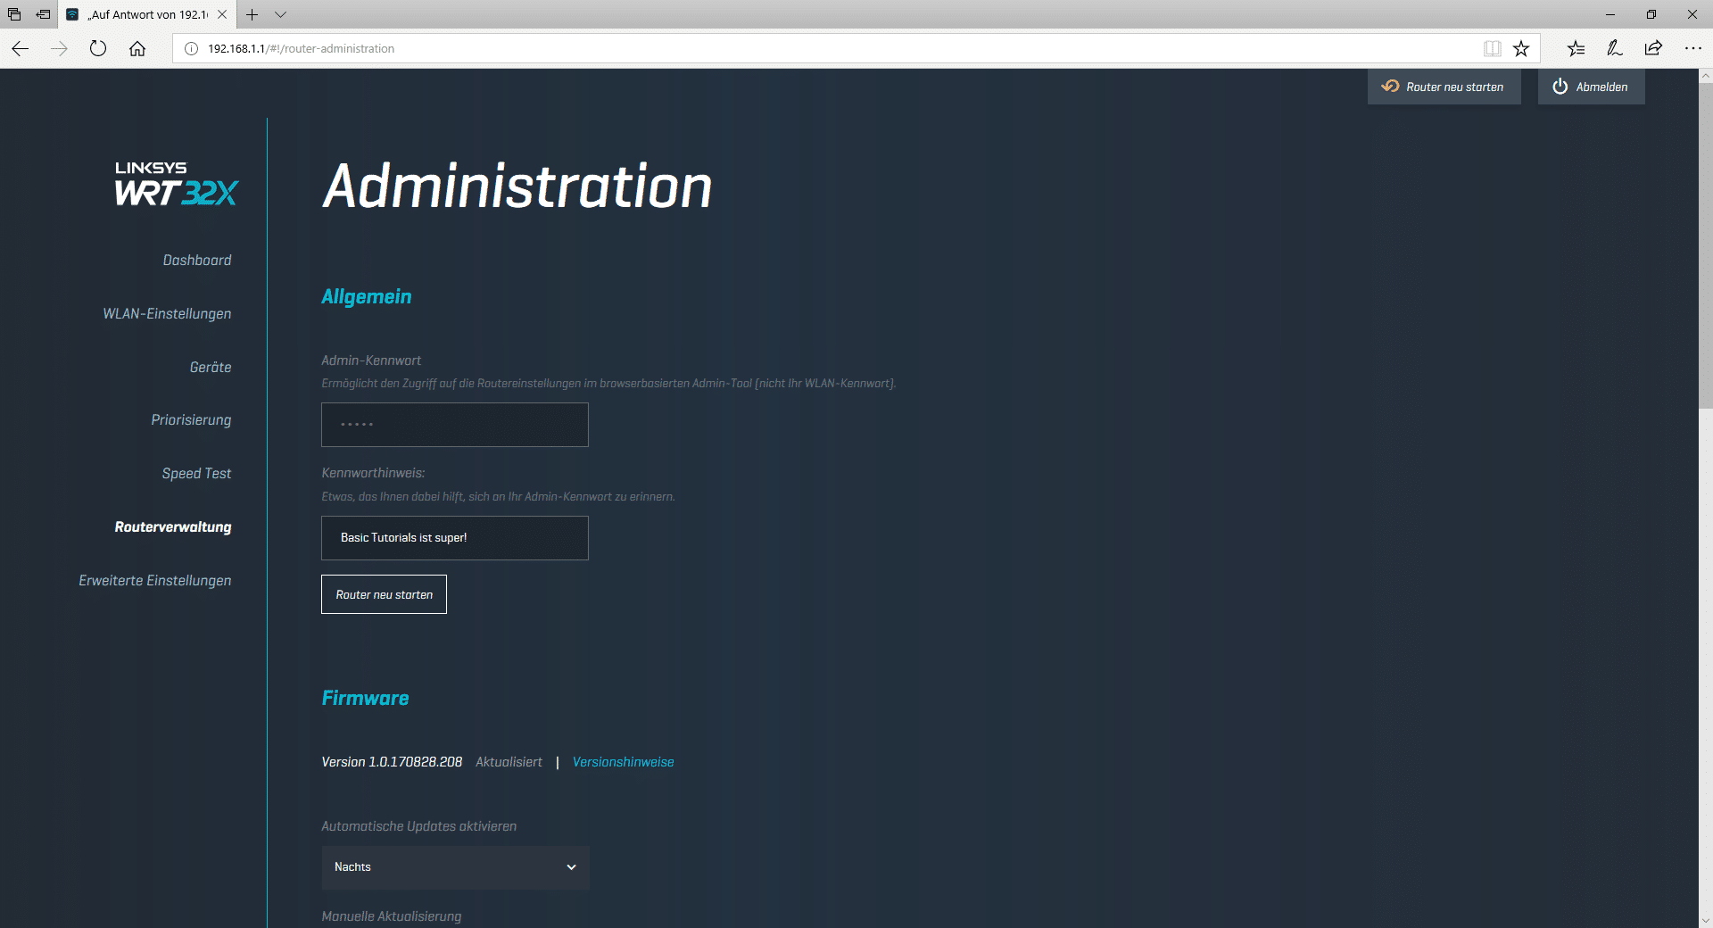Select Erweiterte Einstellungen menu item
The height and width of the screenshot is (928, 1713).
tap(154, 581)
